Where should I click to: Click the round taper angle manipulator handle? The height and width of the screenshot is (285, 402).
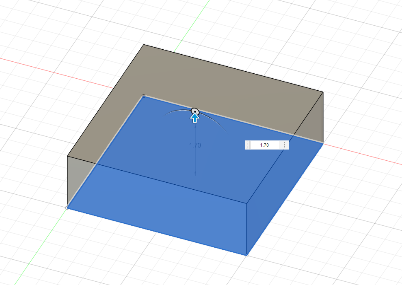tap(195, 111)
